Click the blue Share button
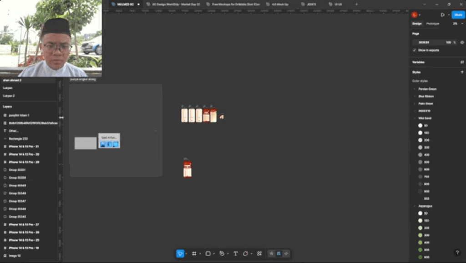 pos(458,15)
